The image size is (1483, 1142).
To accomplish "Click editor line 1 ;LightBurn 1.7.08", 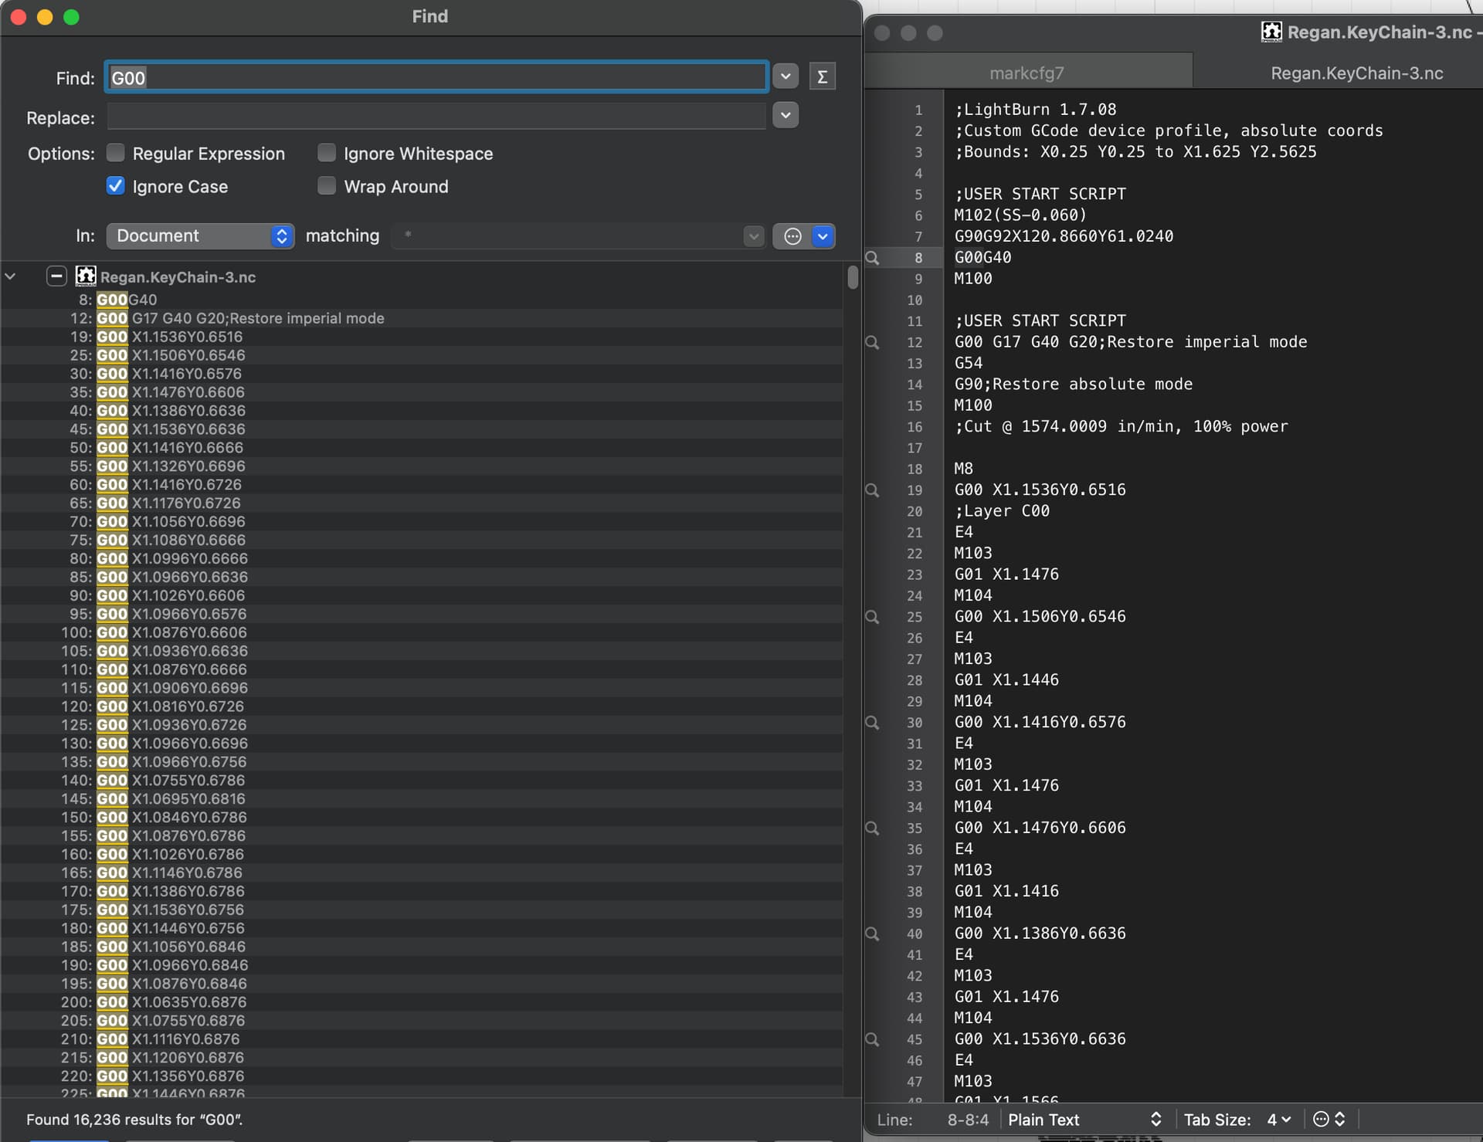I will tap(1035, 110).
